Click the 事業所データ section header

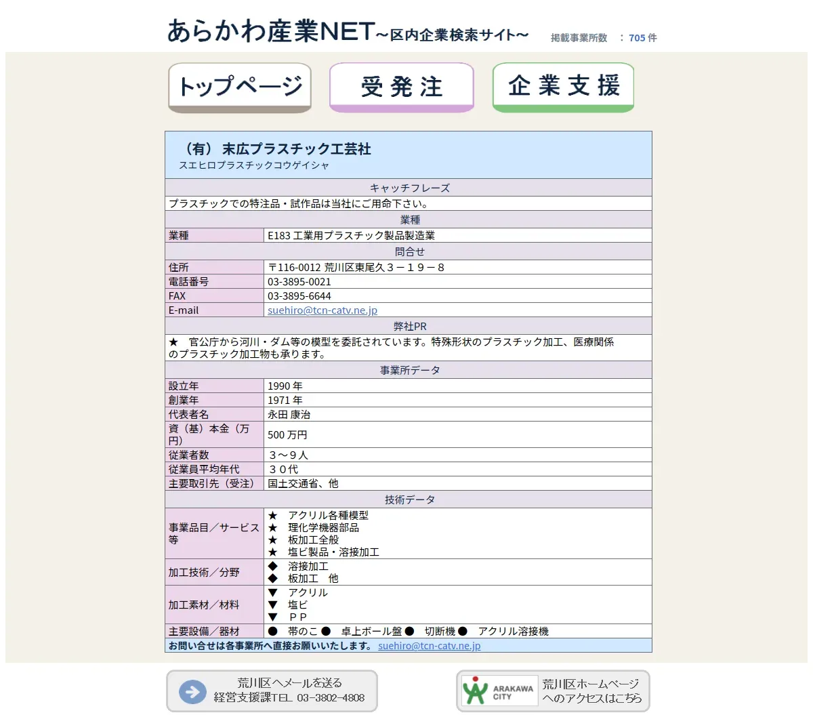pyautogui.click(x=409, y=370)
